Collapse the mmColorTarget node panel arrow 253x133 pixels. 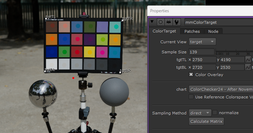[152, 21]
